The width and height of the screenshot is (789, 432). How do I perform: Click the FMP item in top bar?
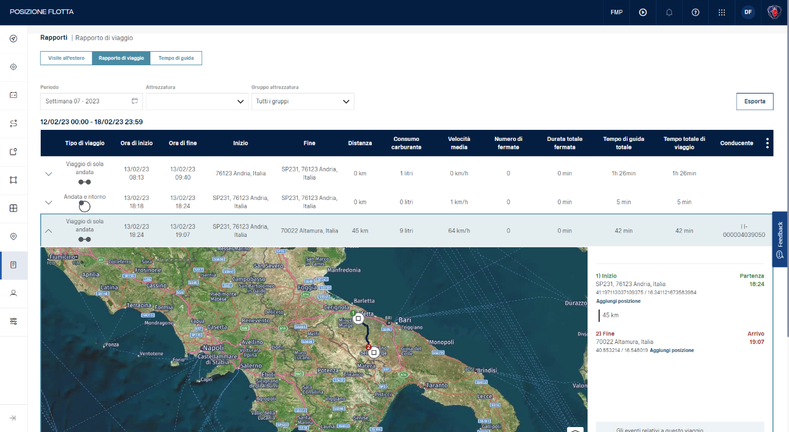[616, 12]
